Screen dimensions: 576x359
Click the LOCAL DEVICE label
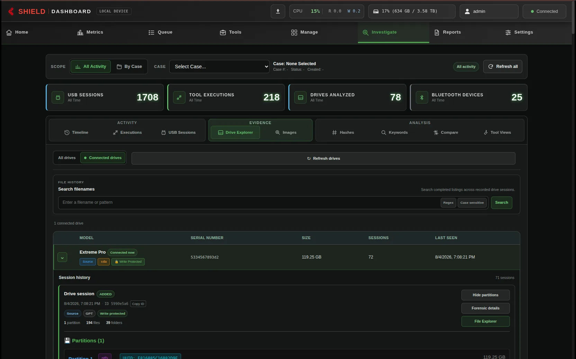coord(114,11)
